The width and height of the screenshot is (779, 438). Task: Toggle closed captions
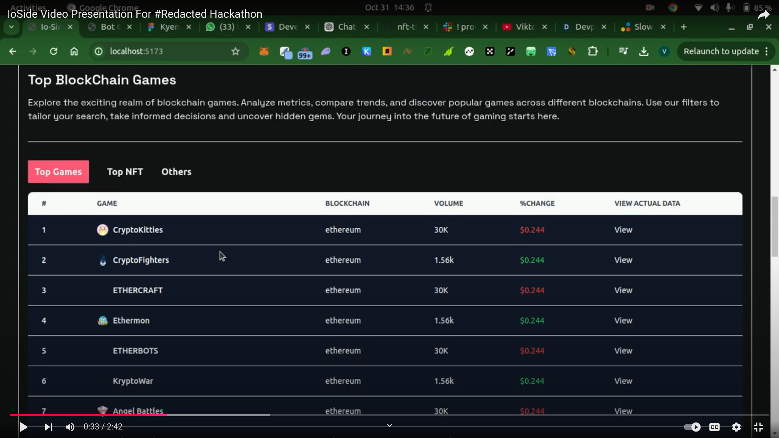click(x=714, y=427)
